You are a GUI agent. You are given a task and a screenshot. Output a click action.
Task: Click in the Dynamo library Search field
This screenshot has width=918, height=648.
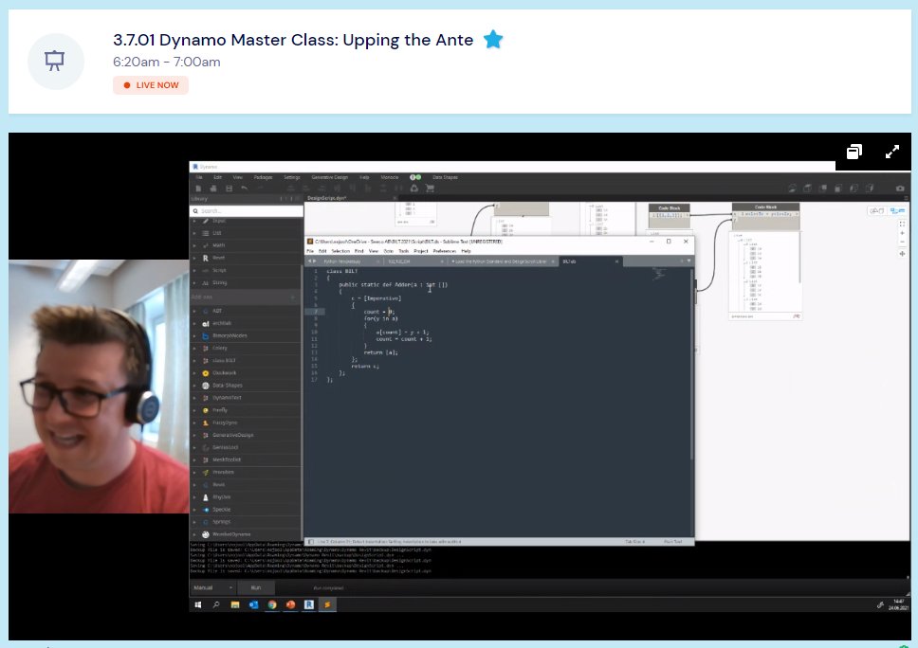pyautogui.click(x=247, y=210)
